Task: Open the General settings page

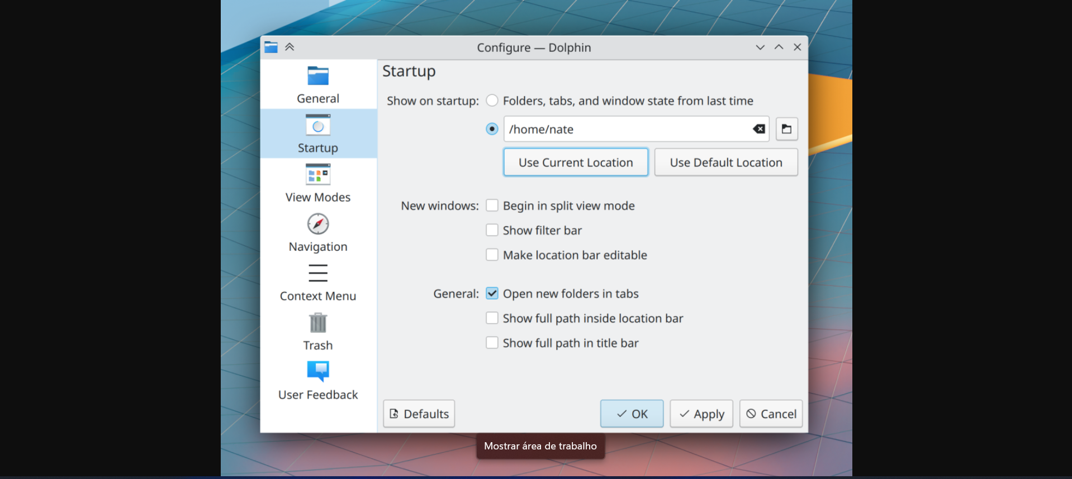Action: [318, 85]
